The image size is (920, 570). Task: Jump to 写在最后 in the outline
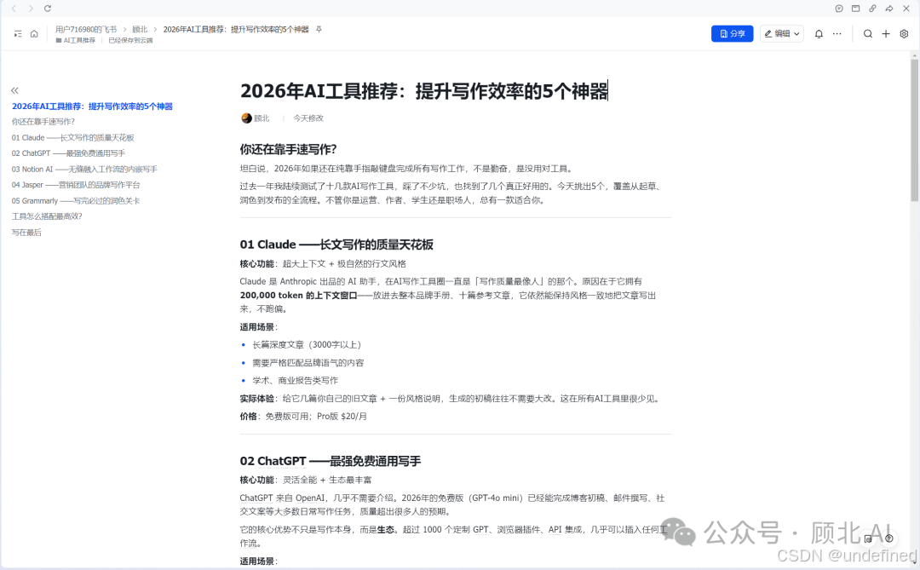pos(26,233)
